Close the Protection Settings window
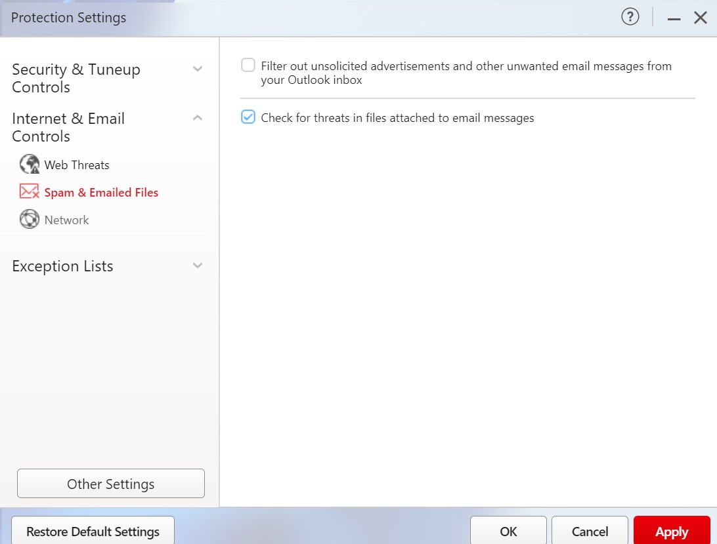Viewport: 717px width, 544px height. point(701,18)
